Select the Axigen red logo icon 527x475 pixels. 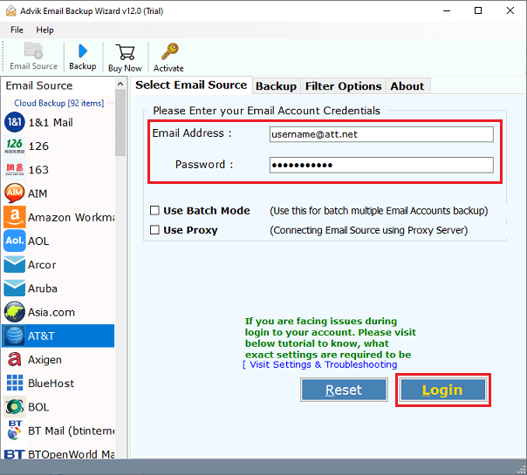tap(15, 360)
